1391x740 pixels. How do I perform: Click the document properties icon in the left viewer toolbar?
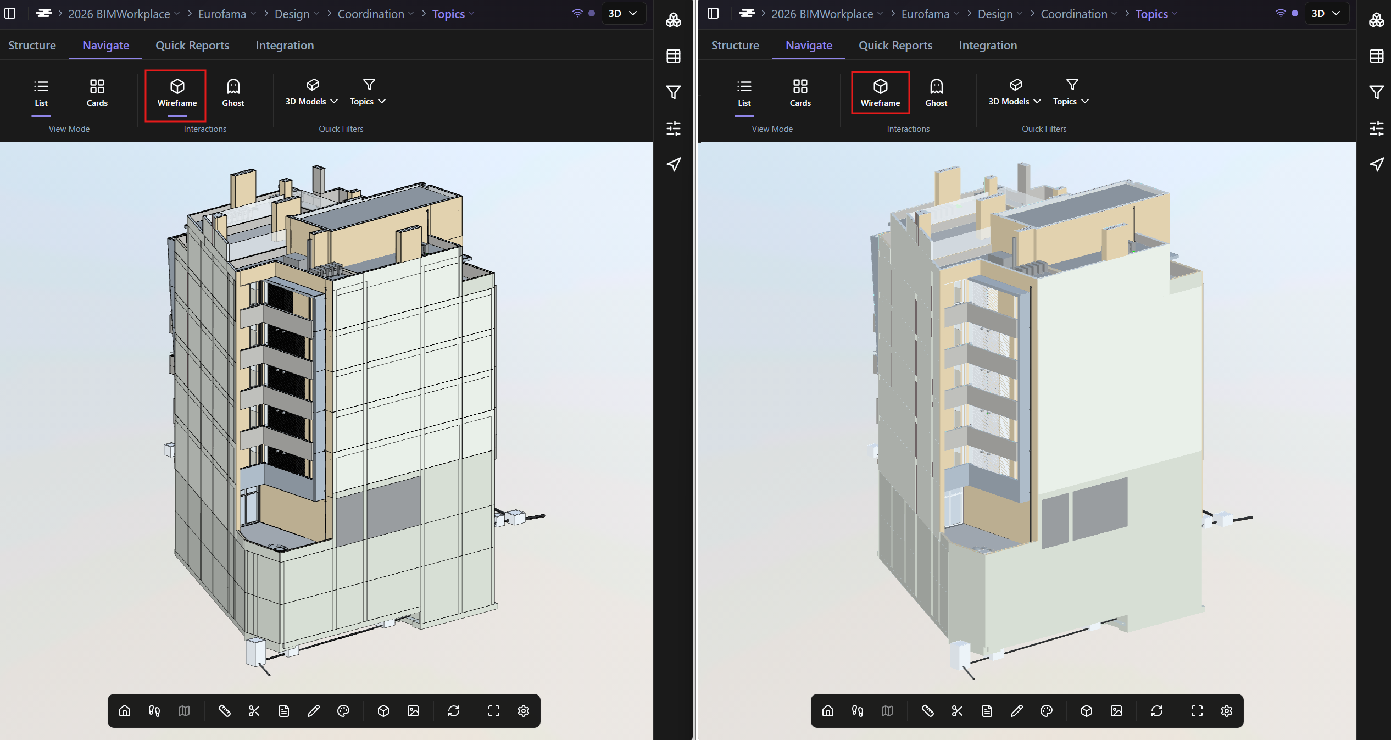click(x=284, y=711)
